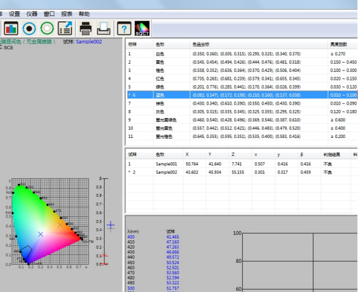The height and width of the screenshot is (292, 358).
Task: Click the white calibration circle icon
Action: point(47,28)
